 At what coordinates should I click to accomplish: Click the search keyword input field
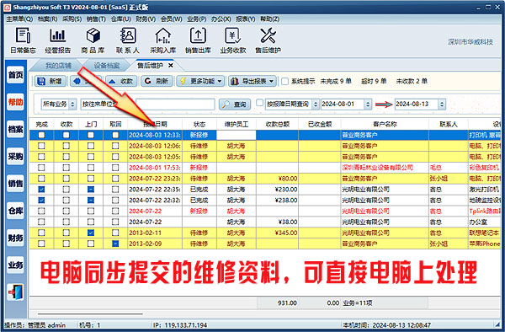pos(175,104)
